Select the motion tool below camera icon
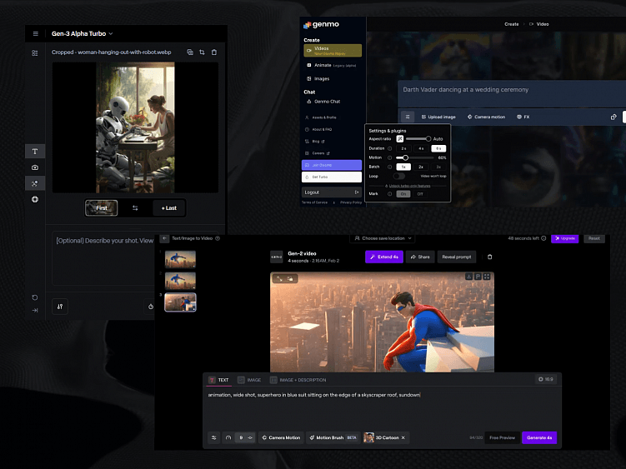626x469 pixels. [35, 183]
